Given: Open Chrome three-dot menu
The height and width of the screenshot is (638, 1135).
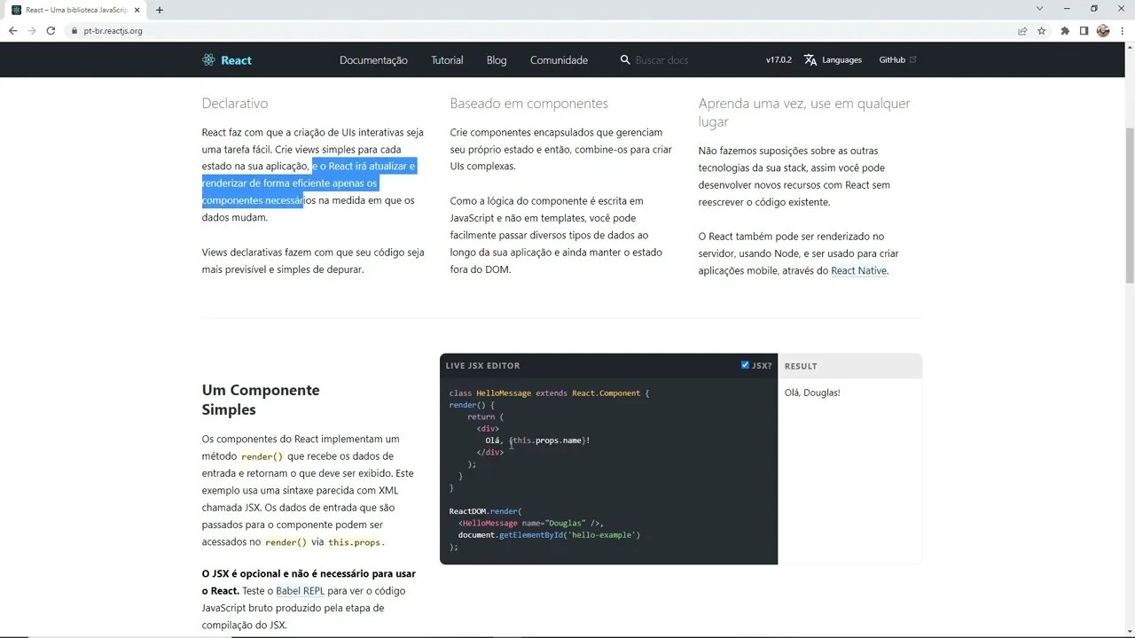Looking at the screenshot, I should click(1122, 30).
